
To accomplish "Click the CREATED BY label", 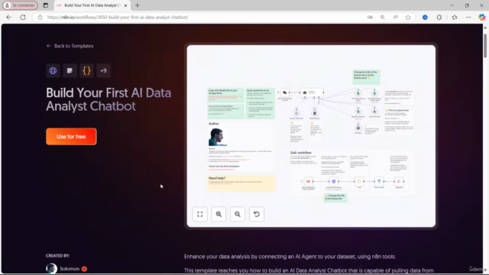I will click(x=58, y=256).
